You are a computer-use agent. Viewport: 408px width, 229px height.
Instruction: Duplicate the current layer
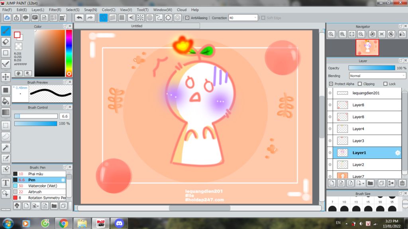(381, 183)
